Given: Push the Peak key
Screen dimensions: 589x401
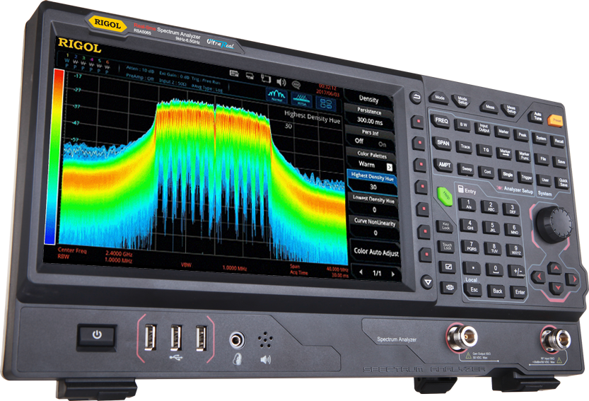Looking at the screenshot, I should [x=522, y=134].
